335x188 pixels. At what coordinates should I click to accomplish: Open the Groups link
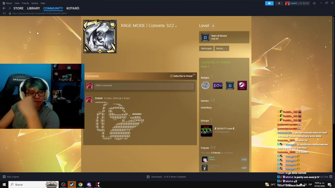tap(205, 121)
